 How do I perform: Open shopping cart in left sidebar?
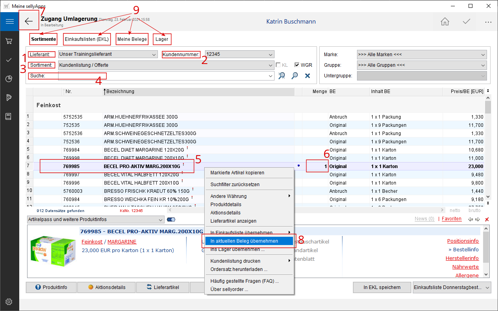pos(9,41)
